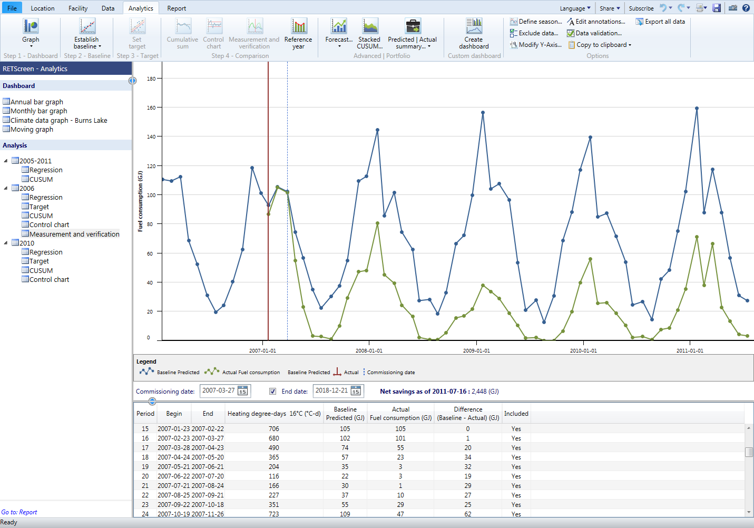The height and width of the screenshot is (528, 754).
Task: Collapse the 2005-2011 analysis node
Action: pos(6,161)
